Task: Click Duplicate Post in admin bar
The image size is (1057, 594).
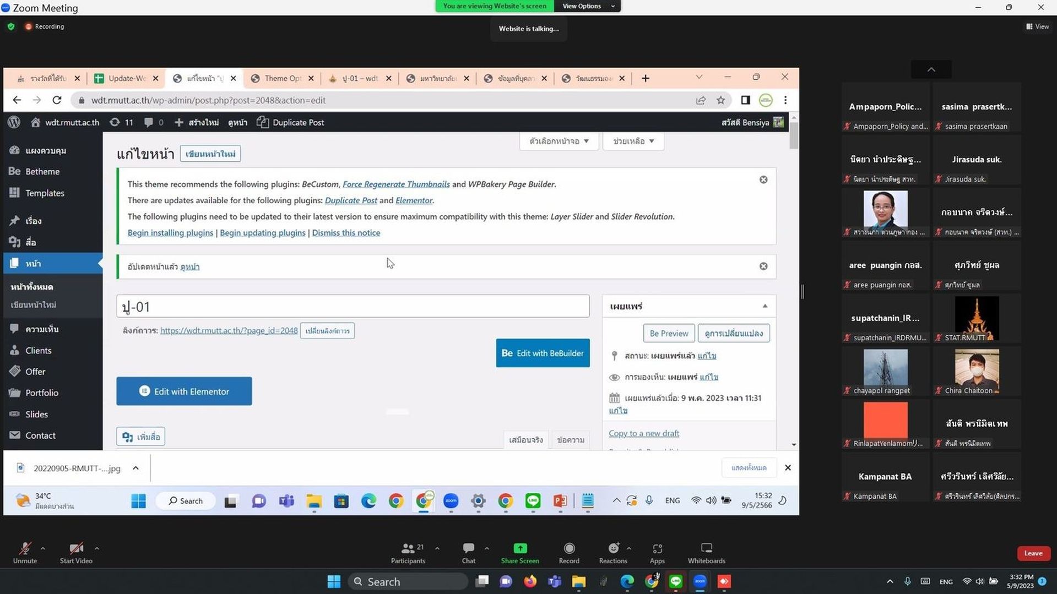Action: [x=290, y=122]
